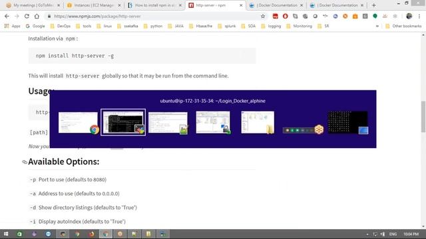Open the Windows Start menu
The image size is (426, 239).
[x=6, y=234]
